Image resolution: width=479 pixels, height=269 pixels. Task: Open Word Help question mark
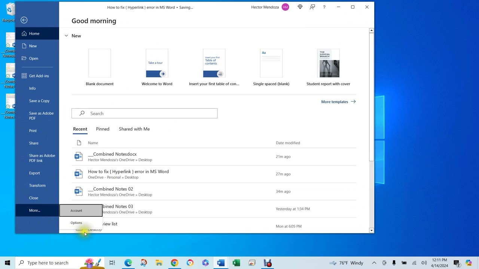click(324, 7)
